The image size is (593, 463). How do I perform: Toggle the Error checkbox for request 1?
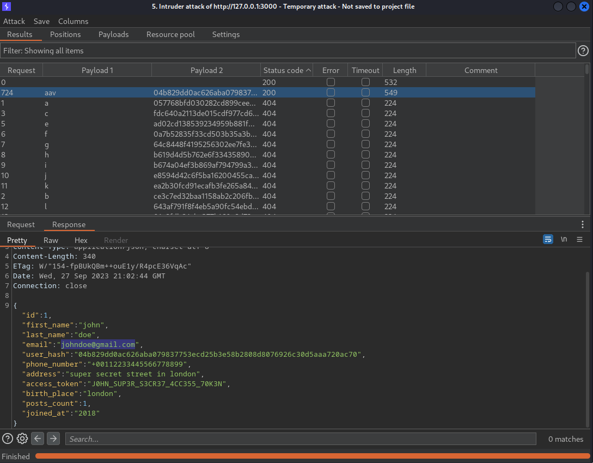[x=331, y=103]
